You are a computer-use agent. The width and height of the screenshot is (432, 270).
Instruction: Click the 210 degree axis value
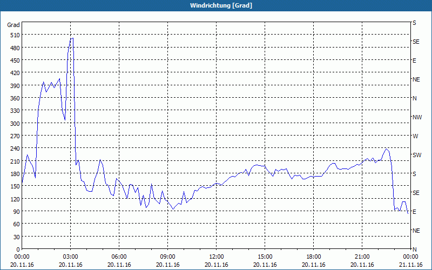(x=15, y=161)
